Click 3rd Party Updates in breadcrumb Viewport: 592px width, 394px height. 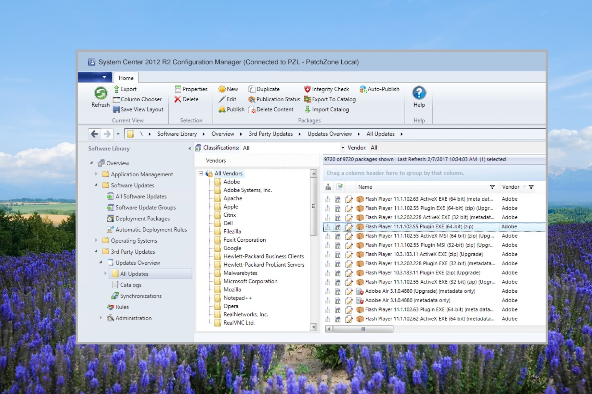tap(271, 134)
